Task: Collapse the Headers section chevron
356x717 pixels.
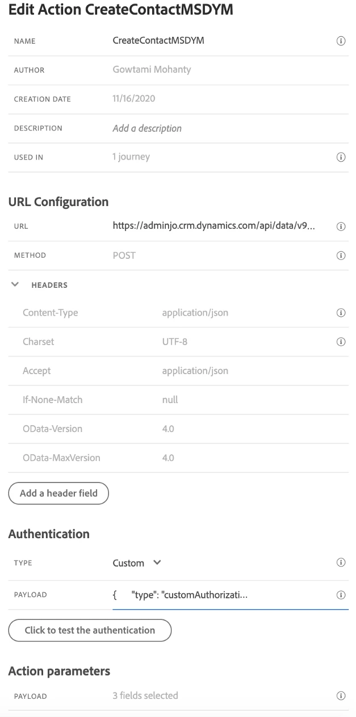Action: [x=15, y=285]
